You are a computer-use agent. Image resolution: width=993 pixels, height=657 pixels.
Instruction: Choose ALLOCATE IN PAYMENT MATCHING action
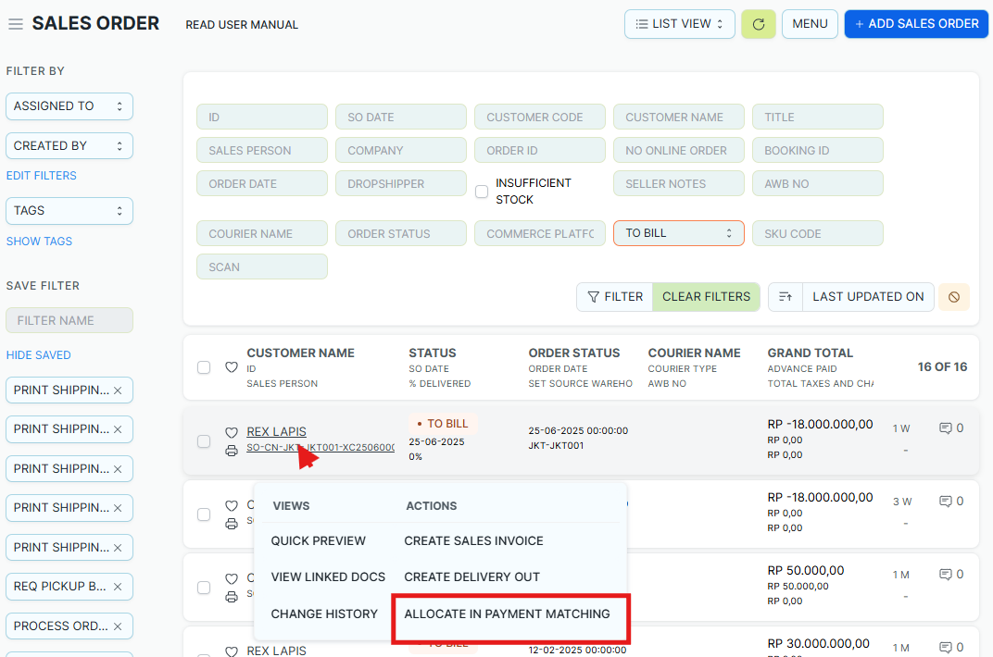508,614
